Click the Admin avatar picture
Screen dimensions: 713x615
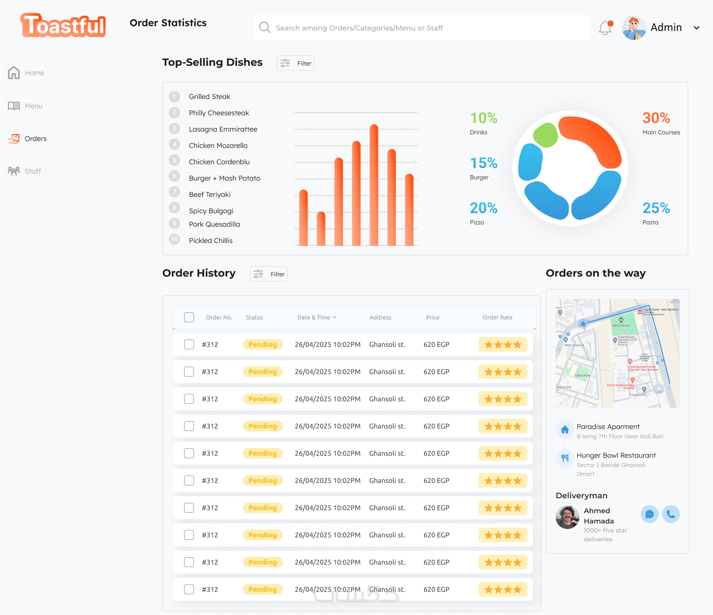pos(634,28)
